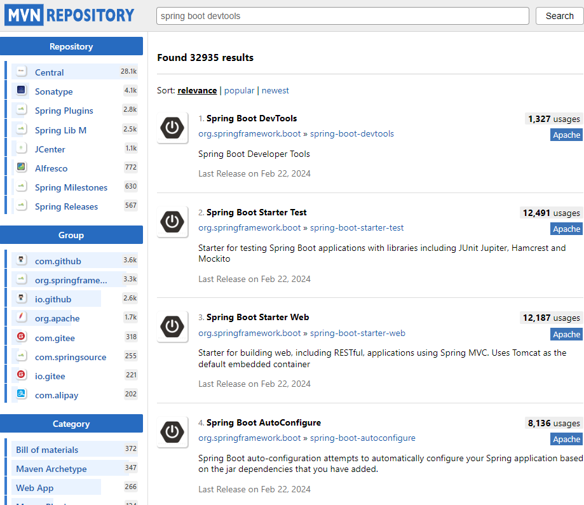Click the org.apache feather icon
Screen dimensions: 584x505
pos(21,317)
